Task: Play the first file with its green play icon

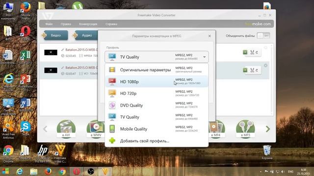Action: coord(245,52)
